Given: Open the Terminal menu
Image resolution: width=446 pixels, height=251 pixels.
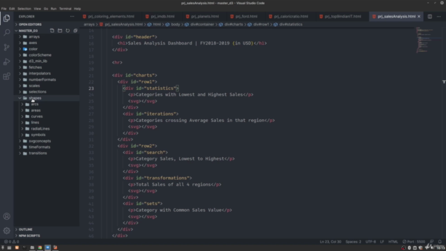Looking at the screenshot, I should [65, 9].
